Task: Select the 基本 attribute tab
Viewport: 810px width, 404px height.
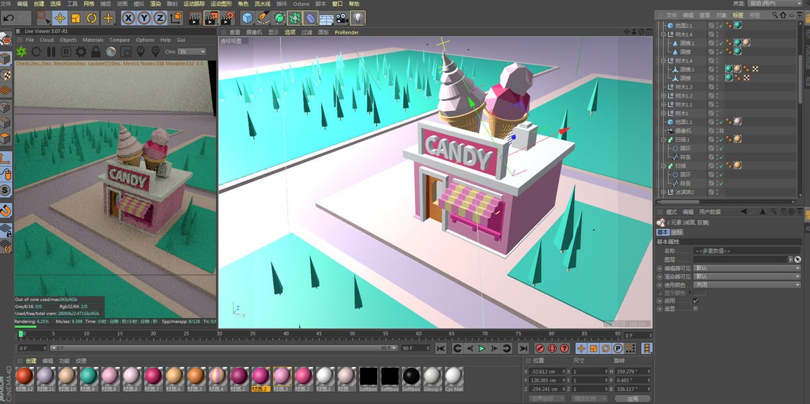Action: pyautogui.click(x=663, y=232)
